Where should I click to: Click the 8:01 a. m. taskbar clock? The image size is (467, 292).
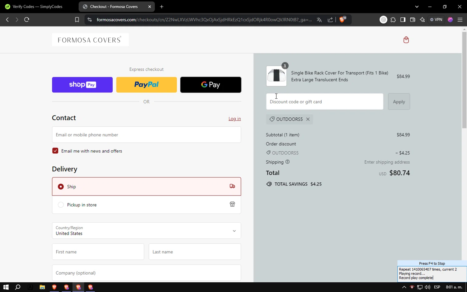click(454, 287)
